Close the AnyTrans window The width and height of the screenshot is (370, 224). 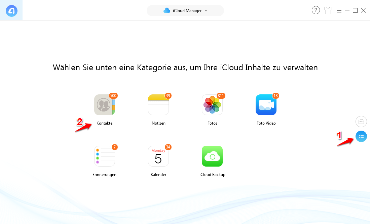[x=363, y=10]
